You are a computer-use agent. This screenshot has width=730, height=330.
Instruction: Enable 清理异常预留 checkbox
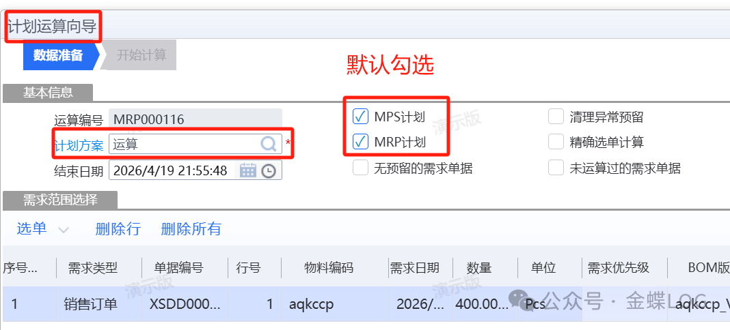pos(556,117)
